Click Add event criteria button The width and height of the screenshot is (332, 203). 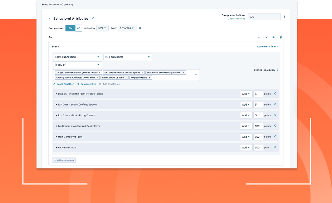click(x=64, y=160)
